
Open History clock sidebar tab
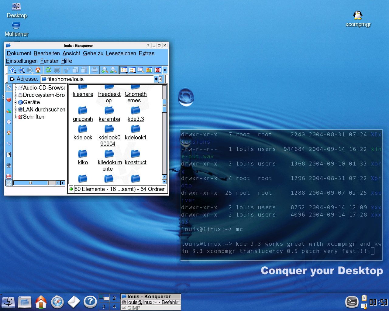click(x=9, y=122)
